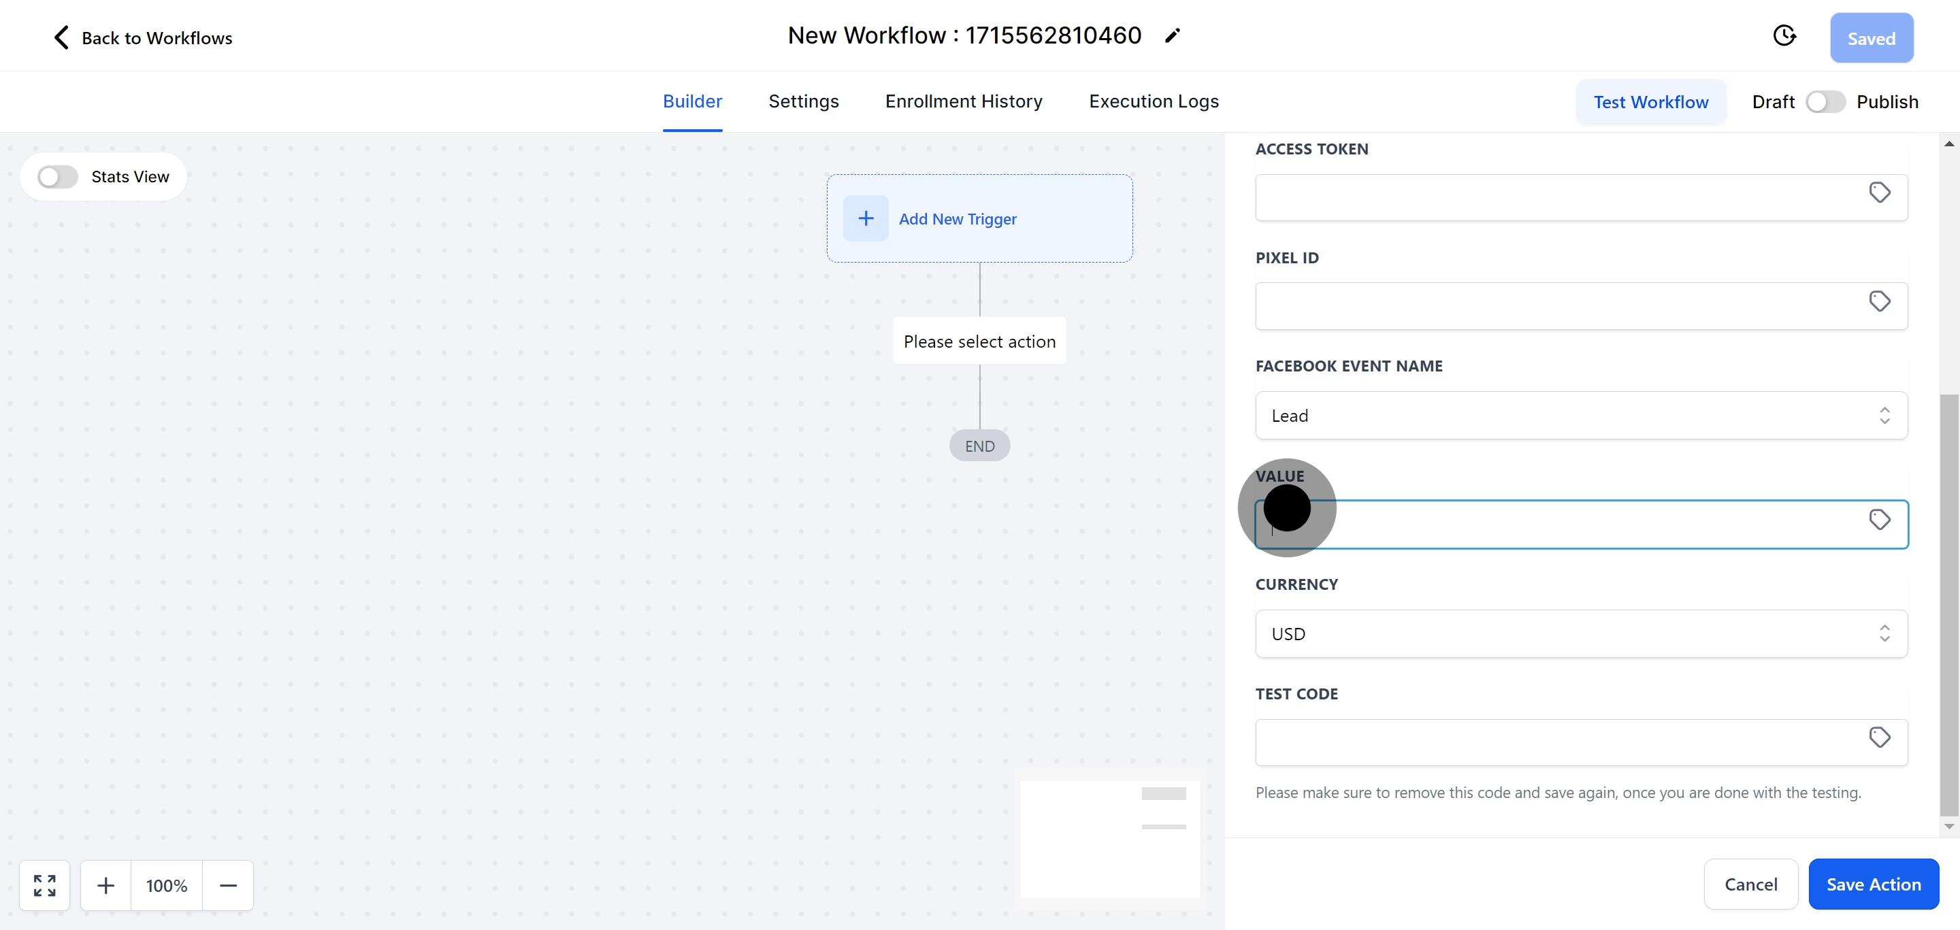Switch to the Settings tab
The height and width of the screenshot is (930, 1960).
click(x=803, y=102)
